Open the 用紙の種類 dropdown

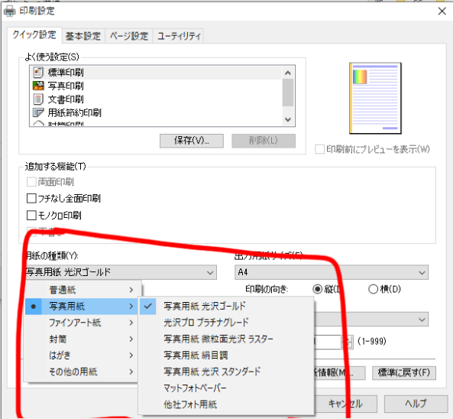(x=121, y=272)
